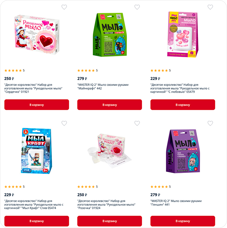Add "Сердечко" soap kit to cart
This screenshot has height=228, width=227.
tap(37, 105)
